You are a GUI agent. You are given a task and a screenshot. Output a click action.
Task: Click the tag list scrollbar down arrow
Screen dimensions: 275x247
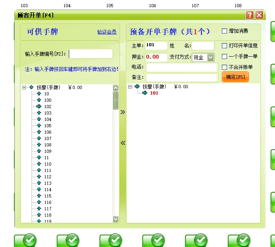116,219
